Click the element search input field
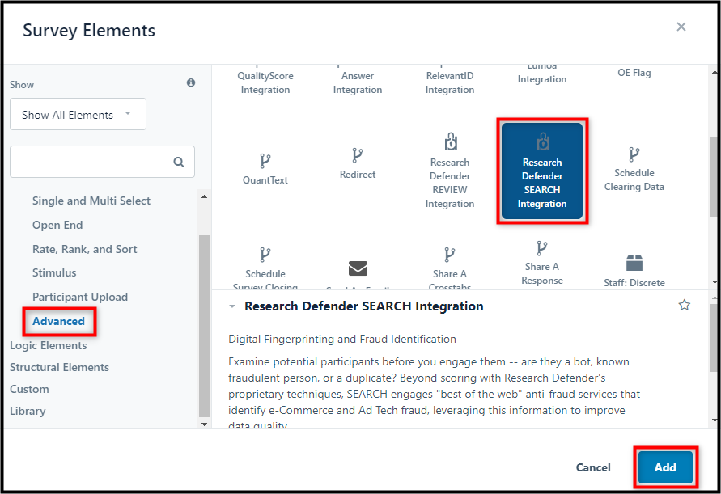Viewport: 721px width, 494px height. (x=102, y=162)
